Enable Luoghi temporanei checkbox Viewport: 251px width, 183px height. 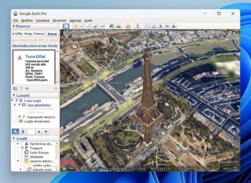(16, 121)
